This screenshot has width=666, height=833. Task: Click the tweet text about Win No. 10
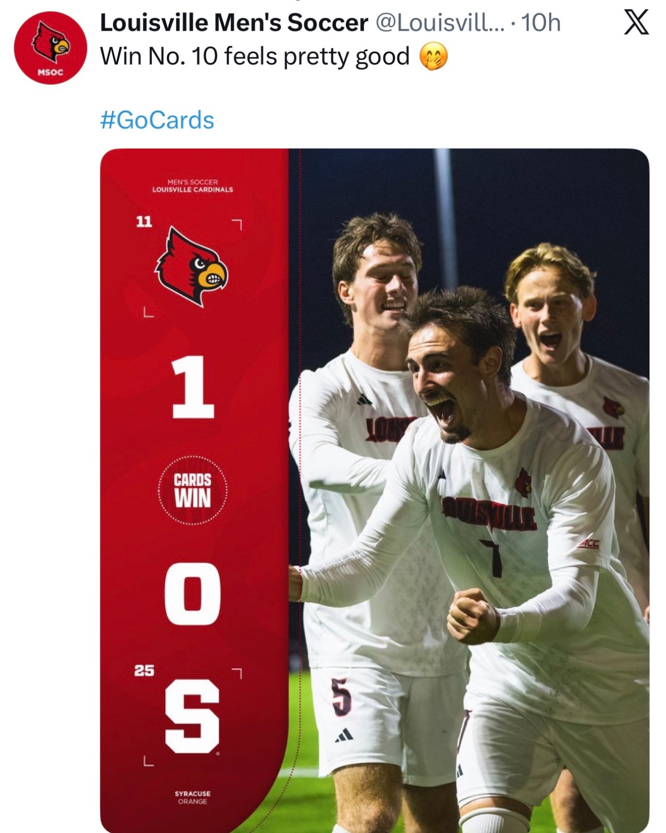[255, 56]
